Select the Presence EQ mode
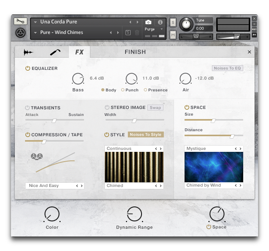The image size is (269, 251). (145, 90)
